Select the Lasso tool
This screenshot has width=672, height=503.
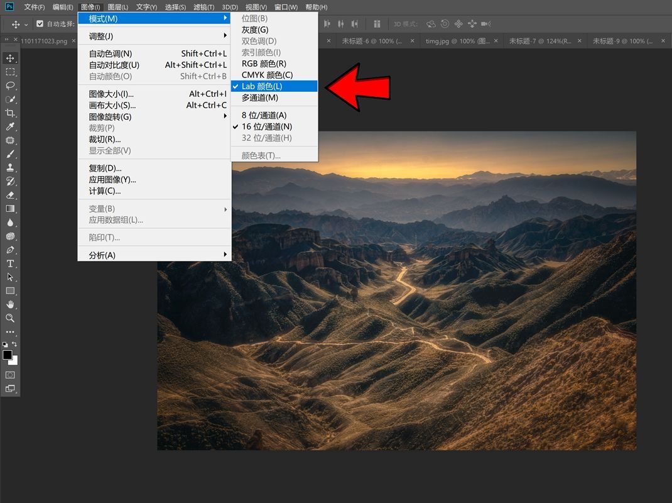coord(9,86)
